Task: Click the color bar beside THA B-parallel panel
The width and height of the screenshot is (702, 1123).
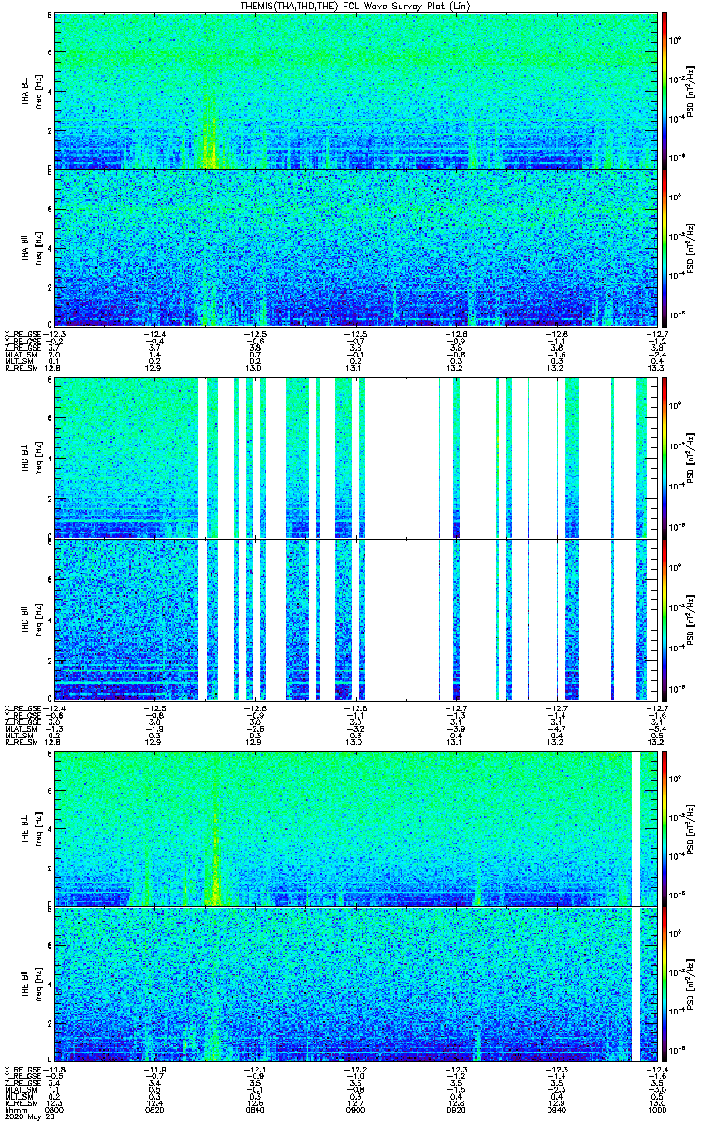Action: click(665, 247)
